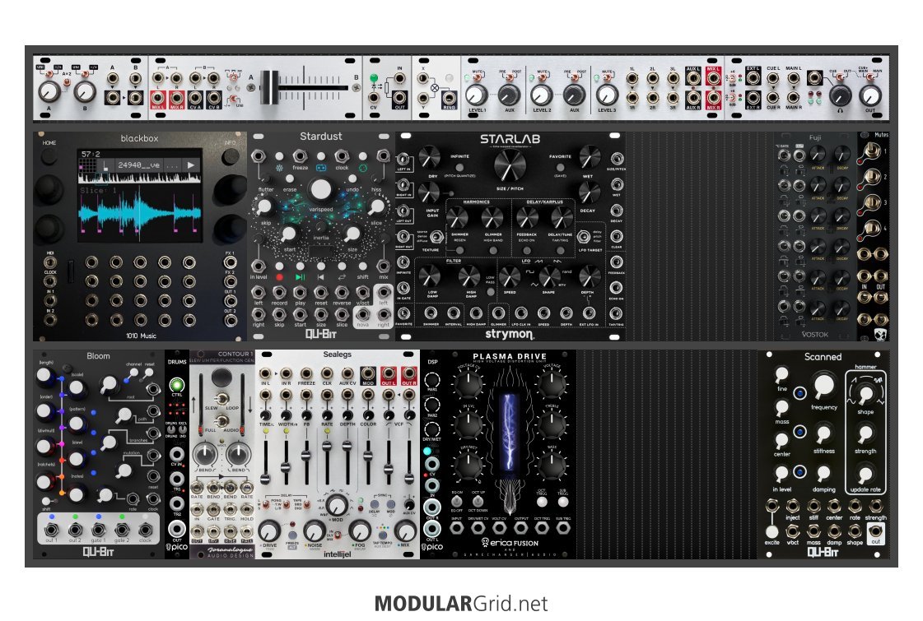923x621 pixels.
Task: Click the Contour 1 round black button
Action: (221, 377)
